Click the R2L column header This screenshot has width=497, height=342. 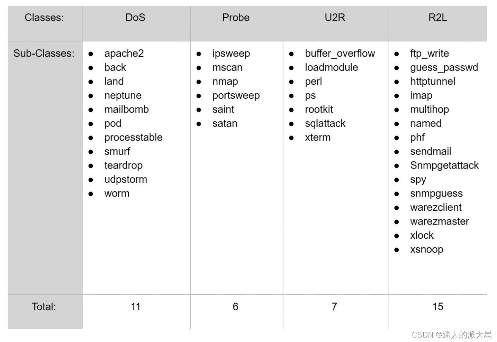point(437,18)
